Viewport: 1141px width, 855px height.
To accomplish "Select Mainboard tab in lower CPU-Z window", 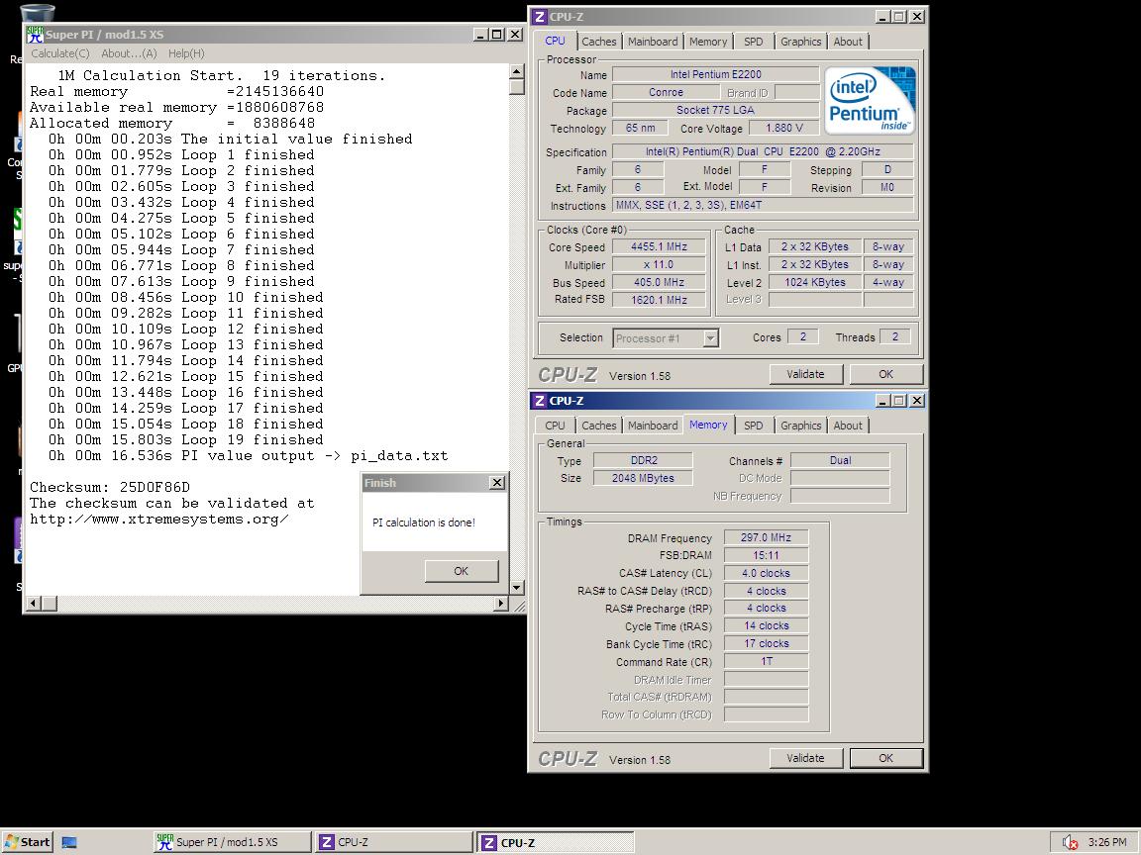I will tap(653, 426).
